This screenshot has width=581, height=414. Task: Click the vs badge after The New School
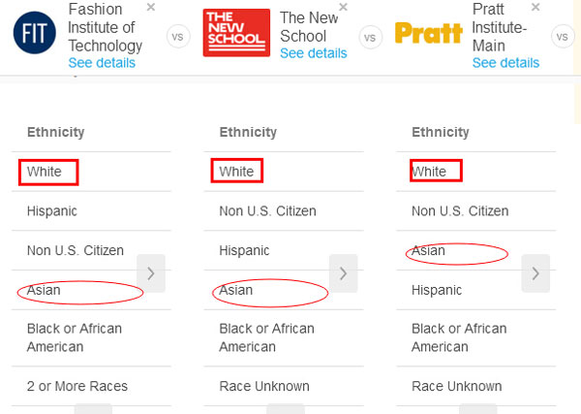point(371,37)
